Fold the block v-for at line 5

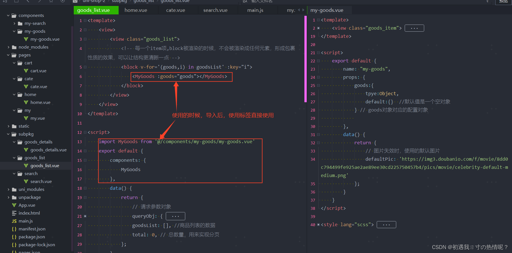point(85,67)
